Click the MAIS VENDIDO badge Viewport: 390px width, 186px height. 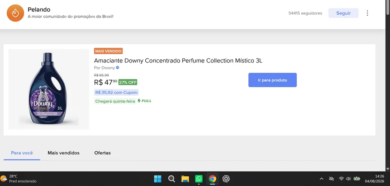[108, 51]
